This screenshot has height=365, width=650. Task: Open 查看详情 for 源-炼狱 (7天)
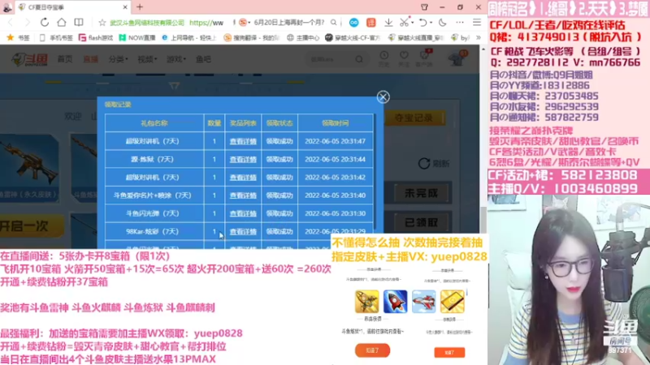(x=243, y=159)
